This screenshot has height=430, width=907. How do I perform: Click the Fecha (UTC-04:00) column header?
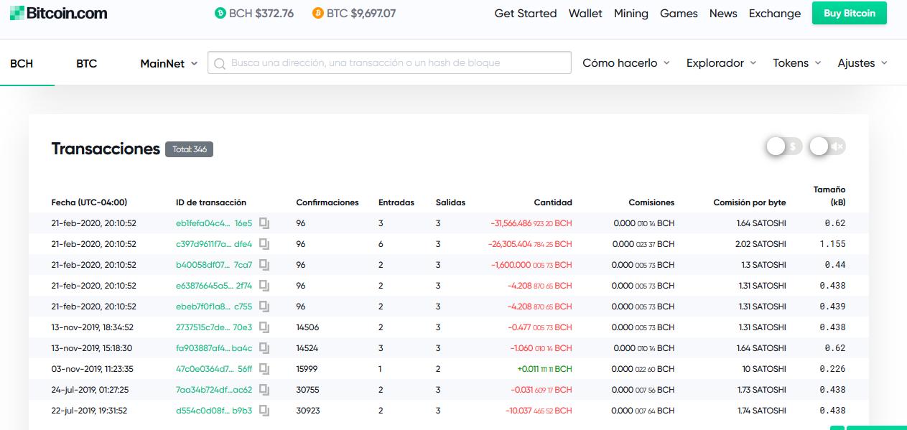[x=89, y=202]
